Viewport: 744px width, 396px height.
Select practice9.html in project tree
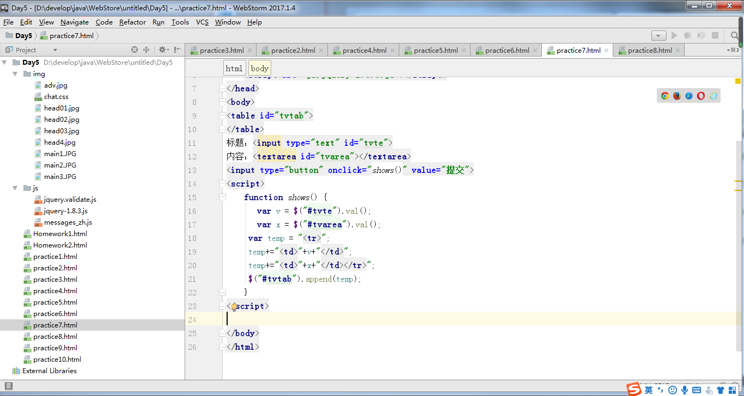[x=55, y=348]
